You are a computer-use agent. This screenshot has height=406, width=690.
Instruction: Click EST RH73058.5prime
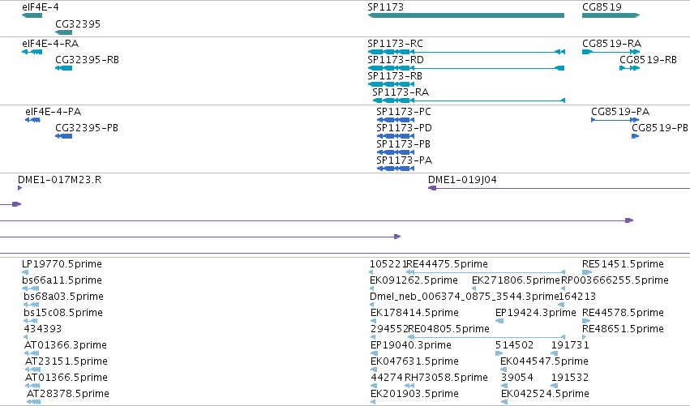pyautogui.click(x=409, y=387)
